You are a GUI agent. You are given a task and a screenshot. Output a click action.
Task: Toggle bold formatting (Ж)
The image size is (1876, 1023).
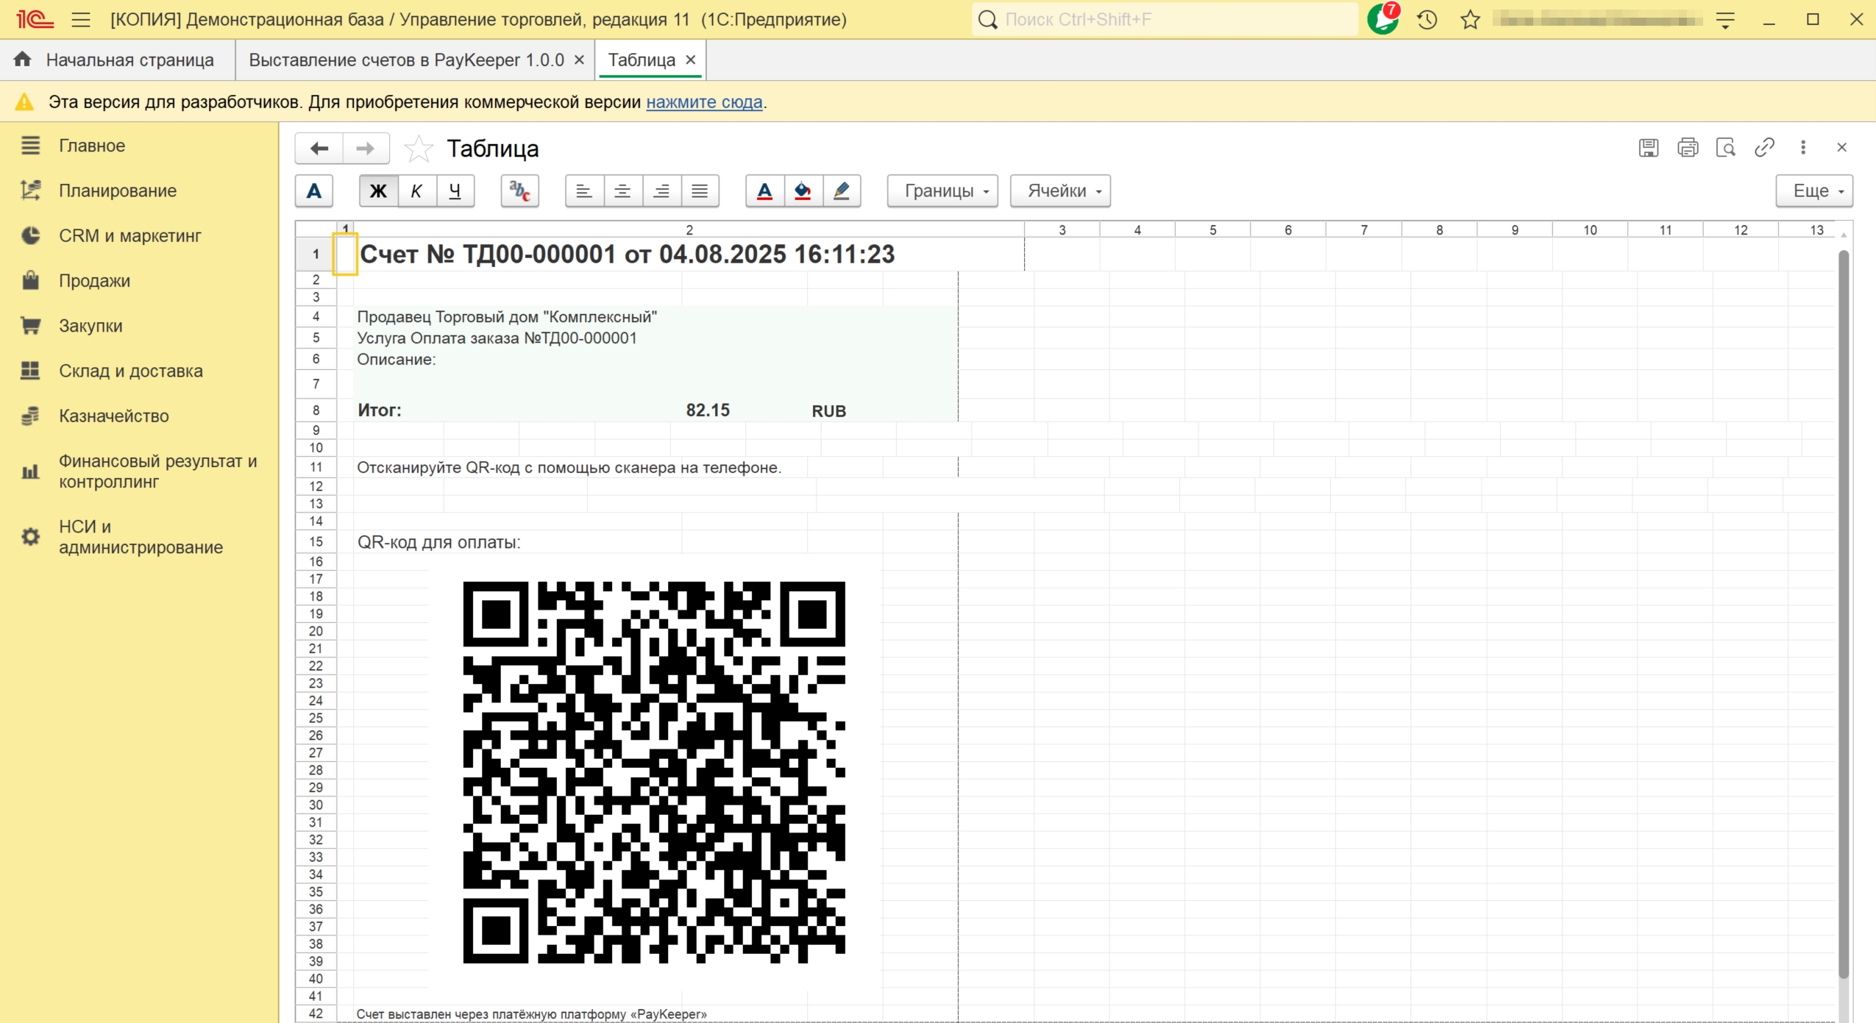pos(378,191)
